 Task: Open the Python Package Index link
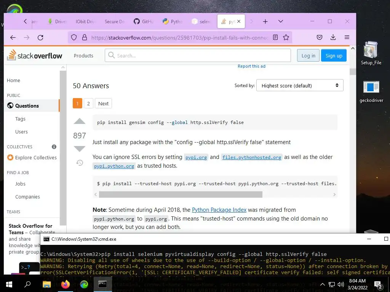(219, 210)
